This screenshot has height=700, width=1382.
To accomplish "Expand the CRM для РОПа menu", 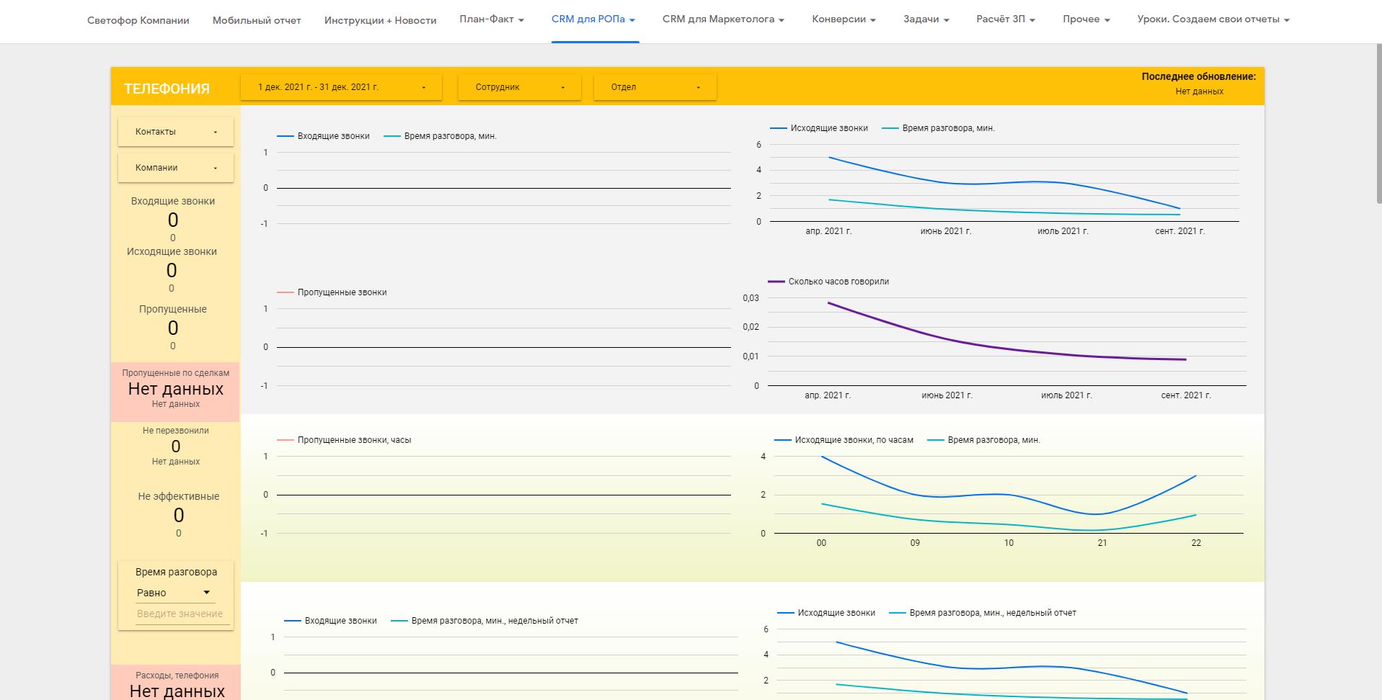I will (594, 19).
